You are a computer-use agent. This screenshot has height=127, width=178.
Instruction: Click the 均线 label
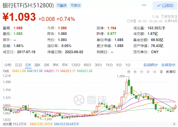[6, 71]
